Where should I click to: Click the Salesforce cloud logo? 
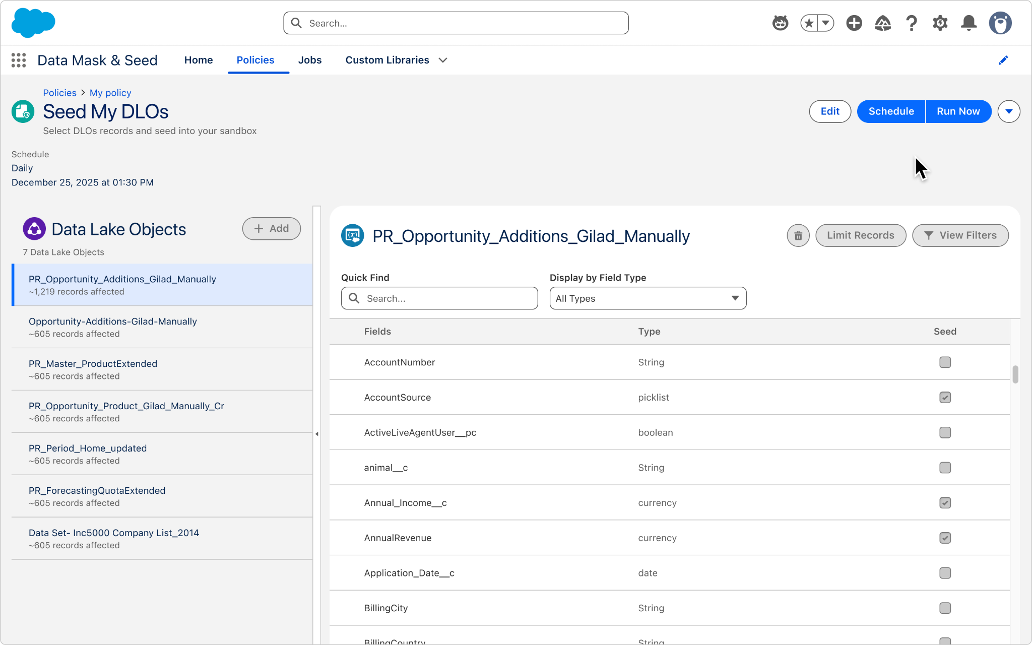pyautogui.click(x=33, y=23)
